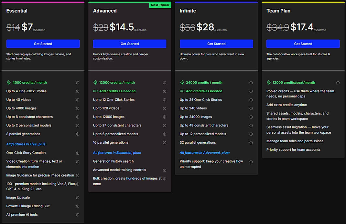
Task: Click Shared assets, models, characters text
Action: (x=297, y=116)
